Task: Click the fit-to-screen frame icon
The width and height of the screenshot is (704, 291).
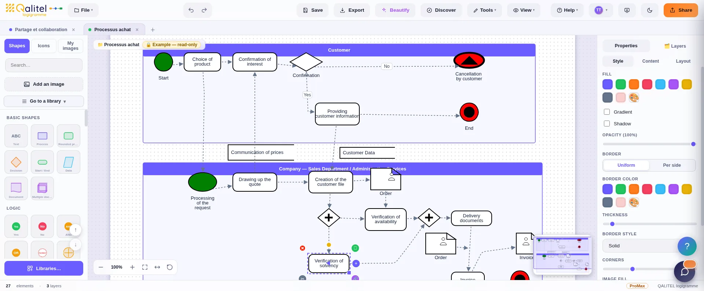Action: pos(145,267)
